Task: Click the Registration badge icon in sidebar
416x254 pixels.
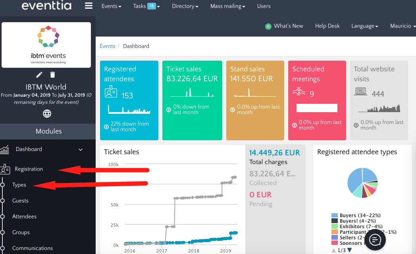Action: (5, 169)
